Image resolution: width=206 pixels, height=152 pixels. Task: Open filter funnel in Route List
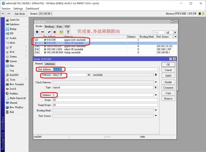(x=68, y=32)
